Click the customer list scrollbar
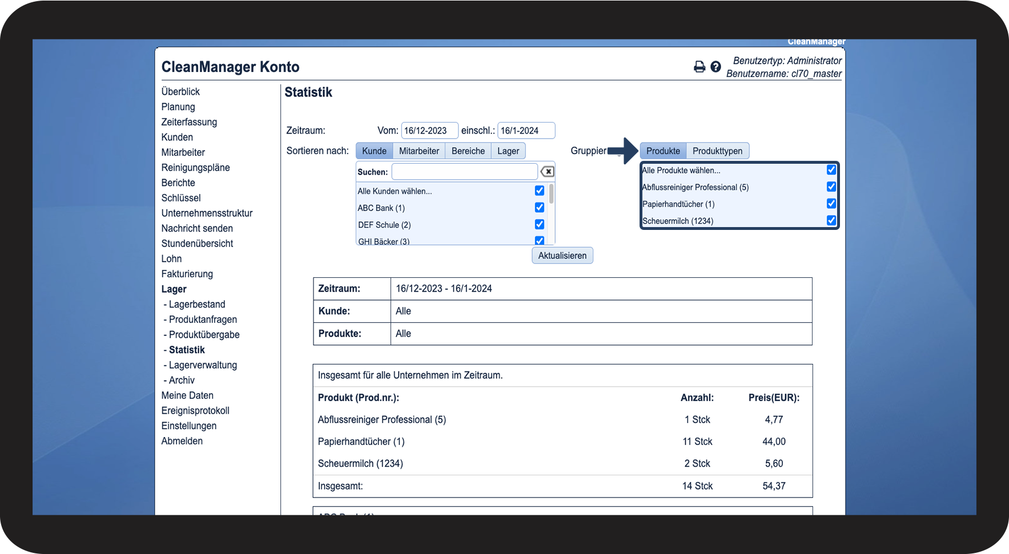The image size is (1009, 554). 551,194
